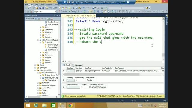Select the QuestionKey column in the tree
This screenshot has width=192, height=108.
pos(51,47)
